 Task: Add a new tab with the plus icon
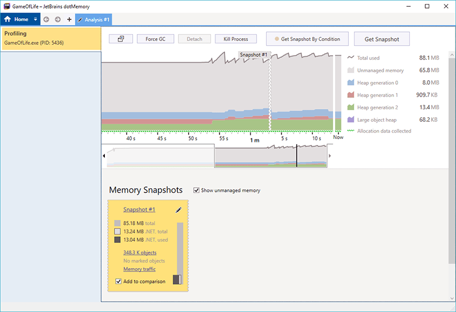click(69, 19)
